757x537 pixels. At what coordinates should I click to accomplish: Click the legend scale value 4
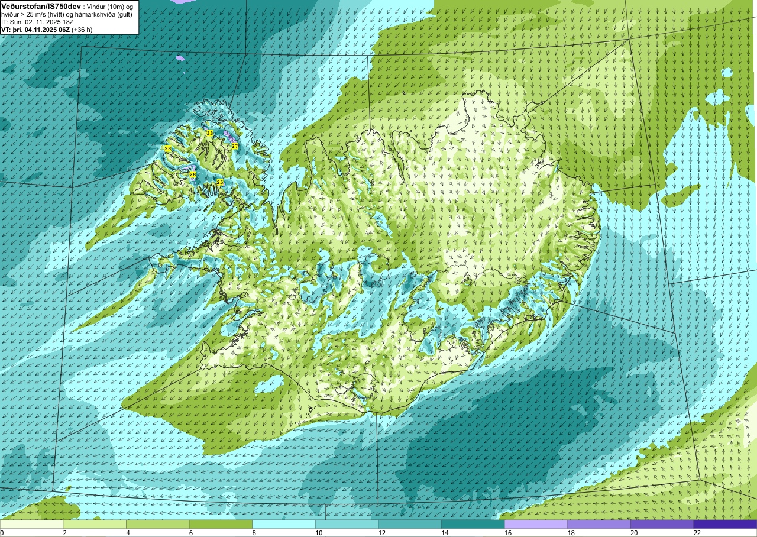coord(128,533)
